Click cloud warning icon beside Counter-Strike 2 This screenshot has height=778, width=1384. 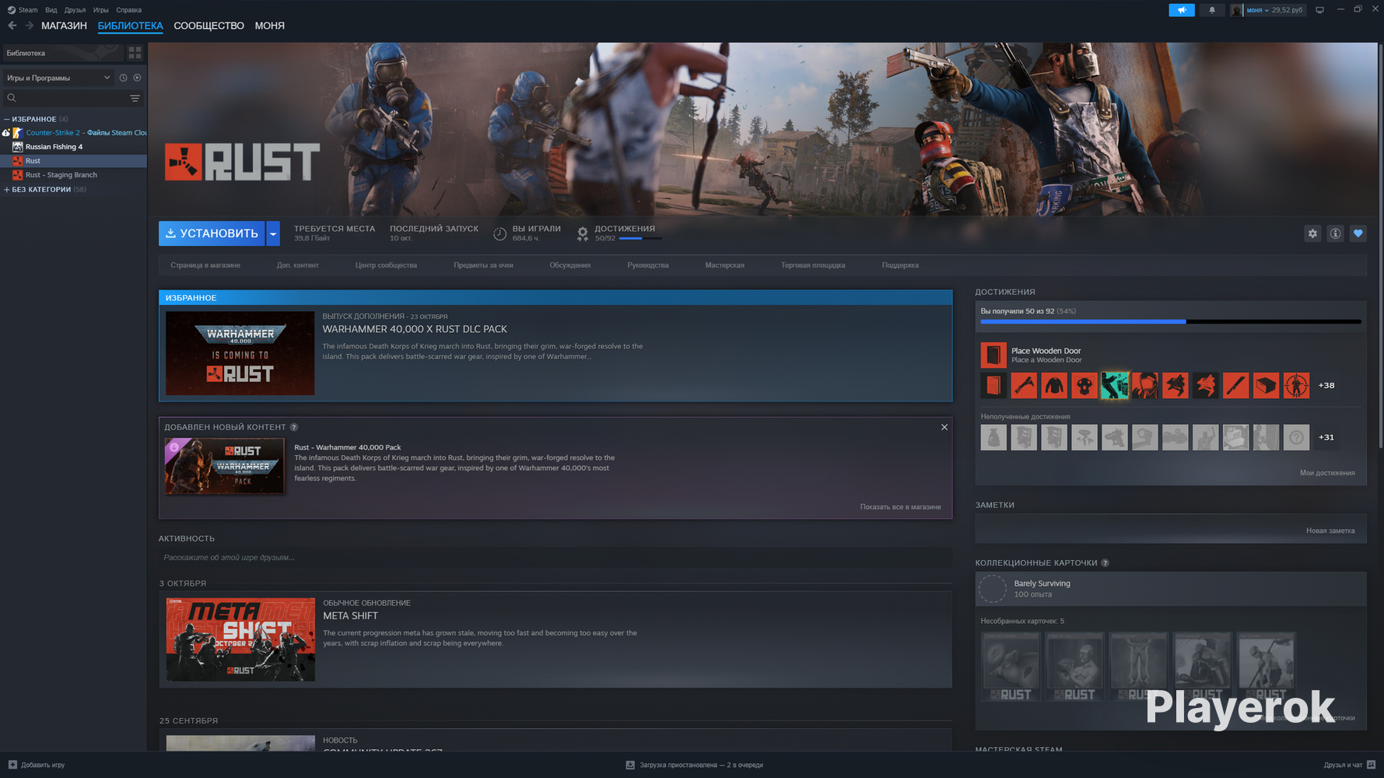[x=6, y=133]
